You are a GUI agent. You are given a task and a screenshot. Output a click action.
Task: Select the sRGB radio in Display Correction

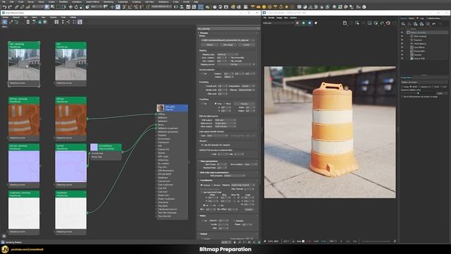point(411,87)
